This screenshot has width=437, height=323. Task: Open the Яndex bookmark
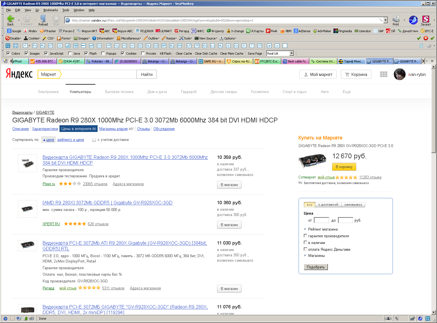[31, 31]
